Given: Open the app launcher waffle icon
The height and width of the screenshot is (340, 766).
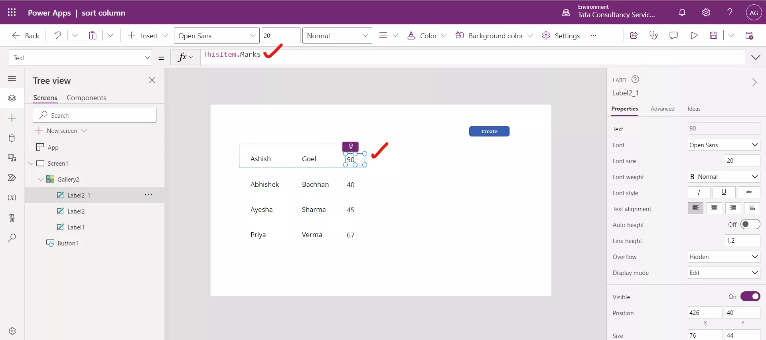Looking at the screenshot, I should [x=12, y=12].
